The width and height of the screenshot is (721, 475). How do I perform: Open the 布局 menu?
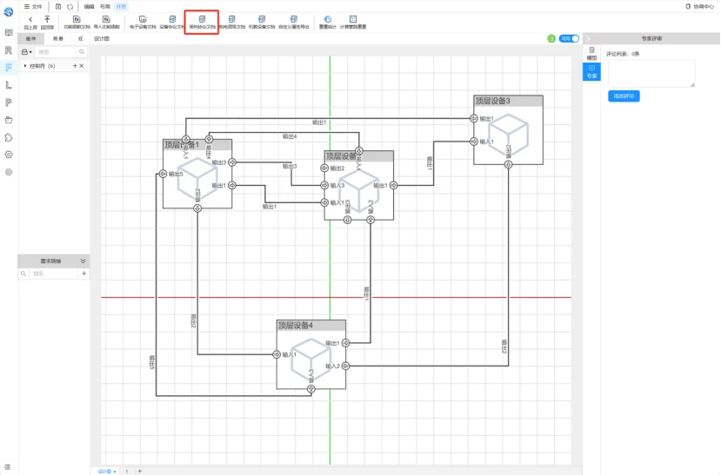click(x=105, y=6)
